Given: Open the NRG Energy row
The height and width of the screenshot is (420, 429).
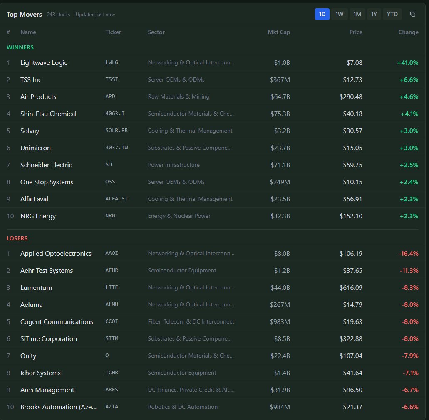Looking at the screenshot, I should [x=213, y=216].
